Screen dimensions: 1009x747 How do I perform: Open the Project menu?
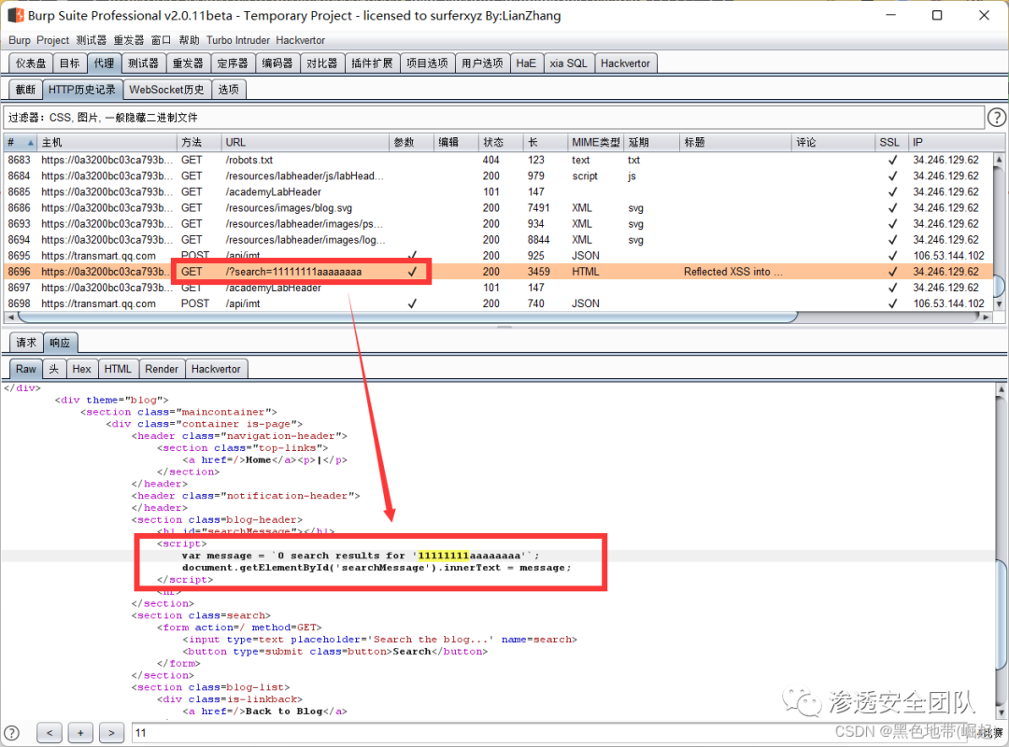point(52,40)
